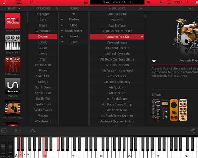Viewport: 198px width, 158px height.
Task: Set tempo value 120.0
Action: [x=178, y=3]
